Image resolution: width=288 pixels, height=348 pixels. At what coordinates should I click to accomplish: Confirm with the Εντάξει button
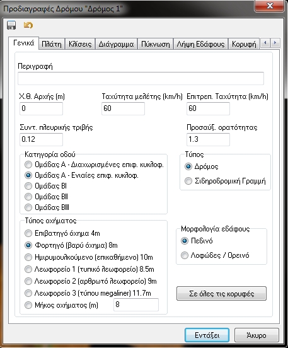click(207, 335)
